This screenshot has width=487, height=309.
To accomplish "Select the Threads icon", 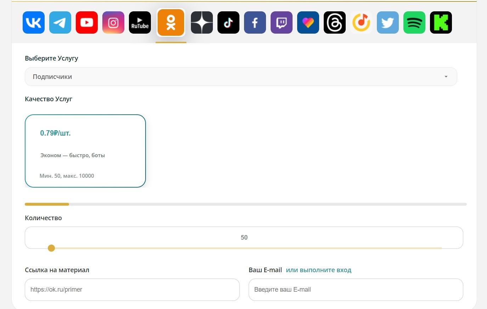I will tap(335, 23).
